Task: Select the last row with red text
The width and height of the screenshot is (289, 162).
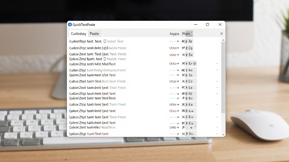Action: 89,134
